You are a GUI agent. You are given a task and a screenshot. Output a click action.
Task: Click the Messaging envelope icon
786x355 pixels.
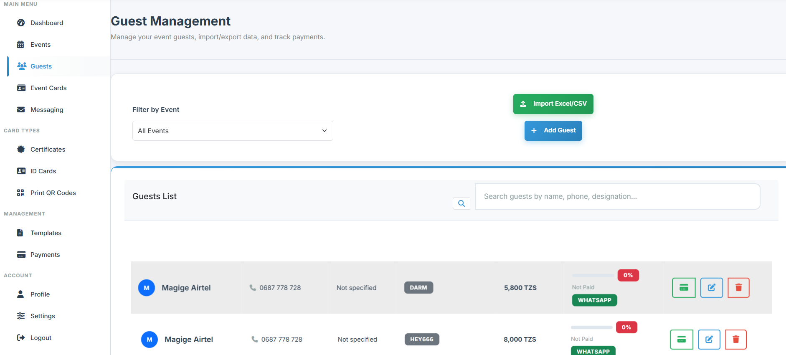pos(21,109)
